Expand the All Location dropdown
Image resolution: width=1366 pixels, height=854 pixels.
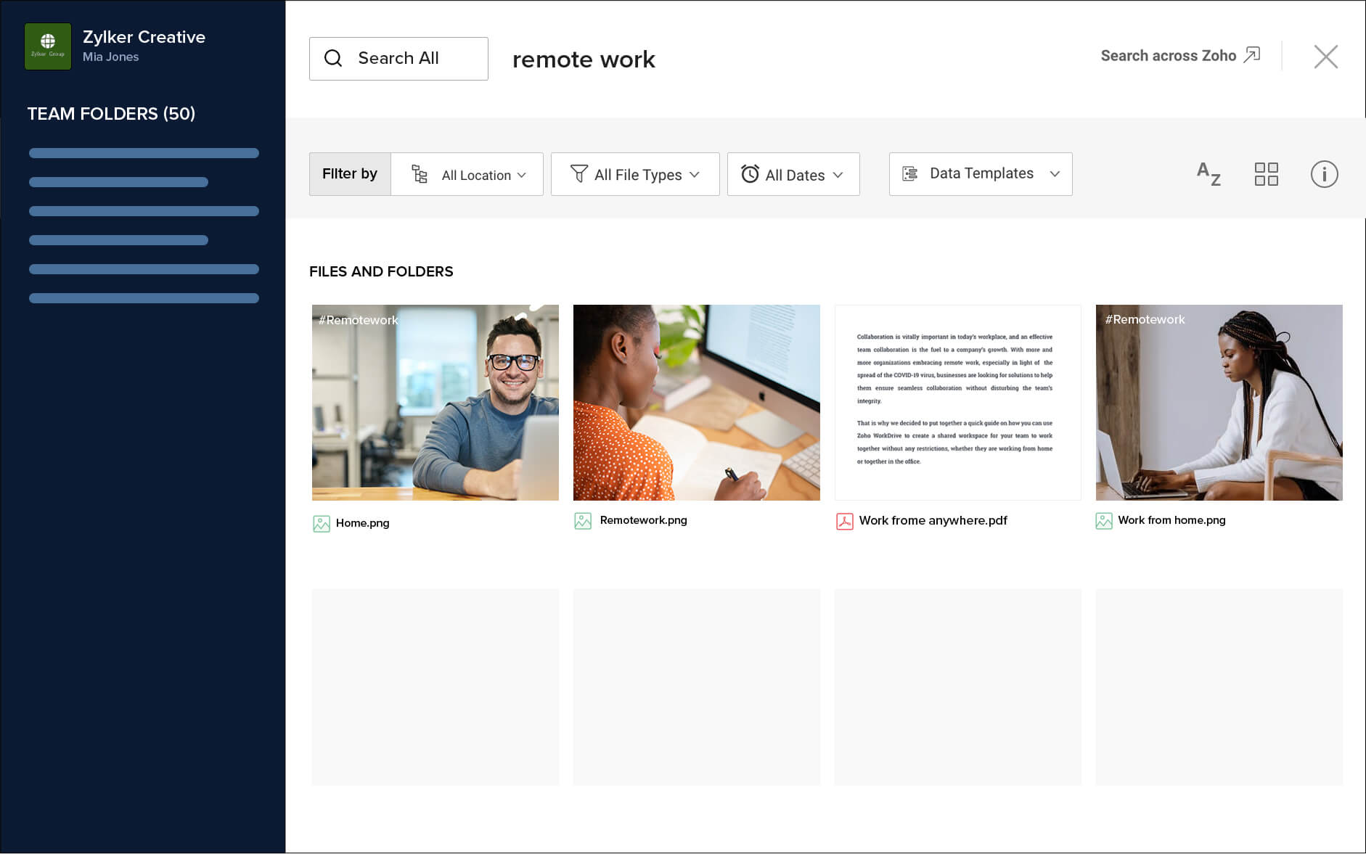[x=467, y=174]
